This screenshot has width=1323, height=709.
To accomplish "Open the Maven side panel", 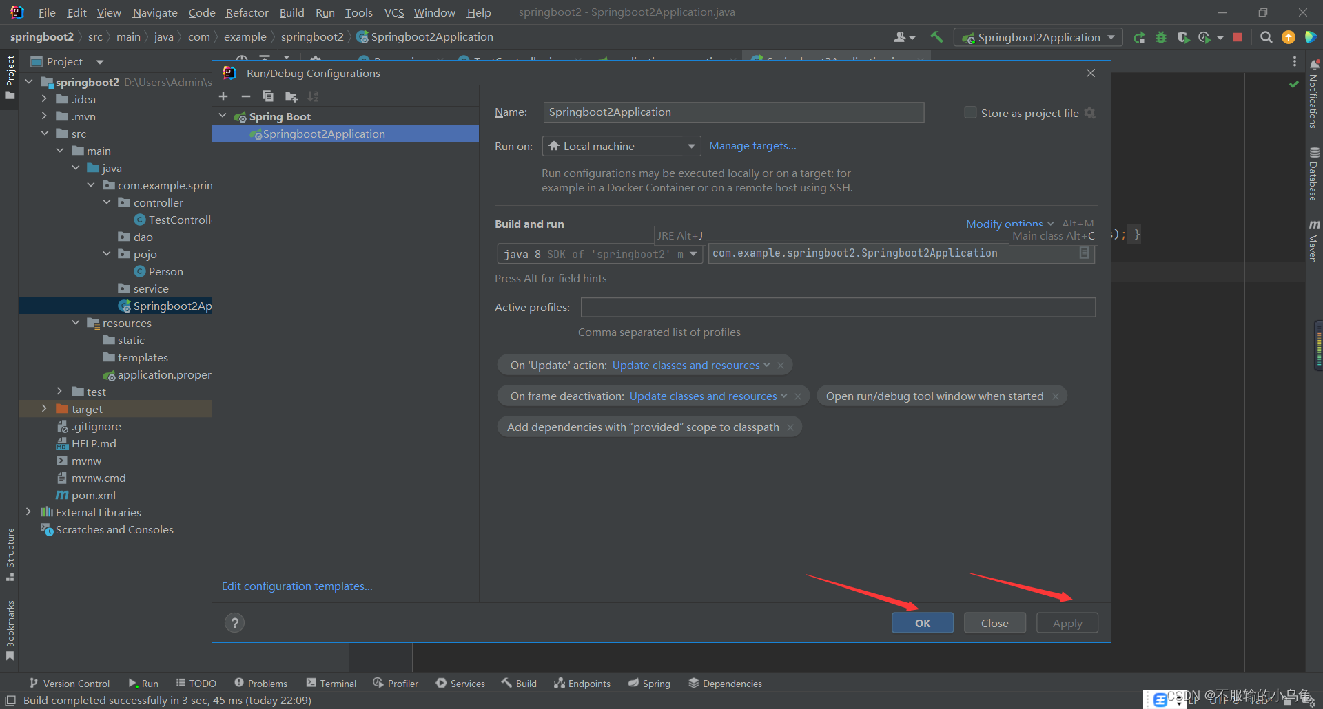I will [x=1314, y=242].
